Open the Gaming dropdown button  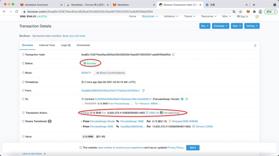point(252,26)
